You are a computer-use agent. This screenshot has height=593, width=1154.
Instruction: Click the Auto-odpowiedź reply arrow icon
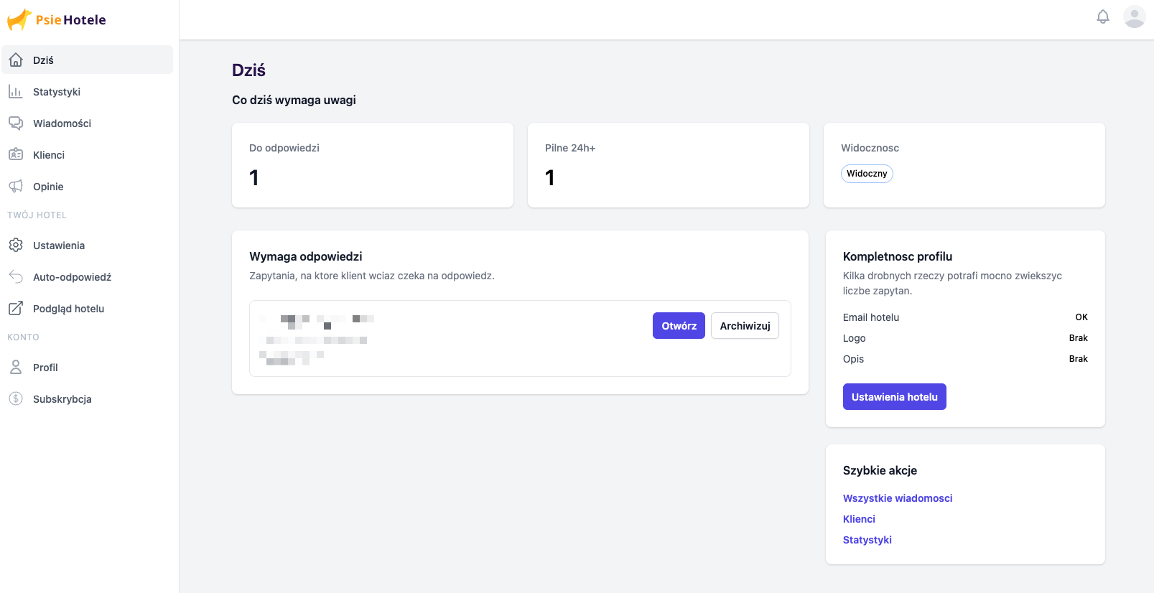pyautogui.click(x=16, y=277)
